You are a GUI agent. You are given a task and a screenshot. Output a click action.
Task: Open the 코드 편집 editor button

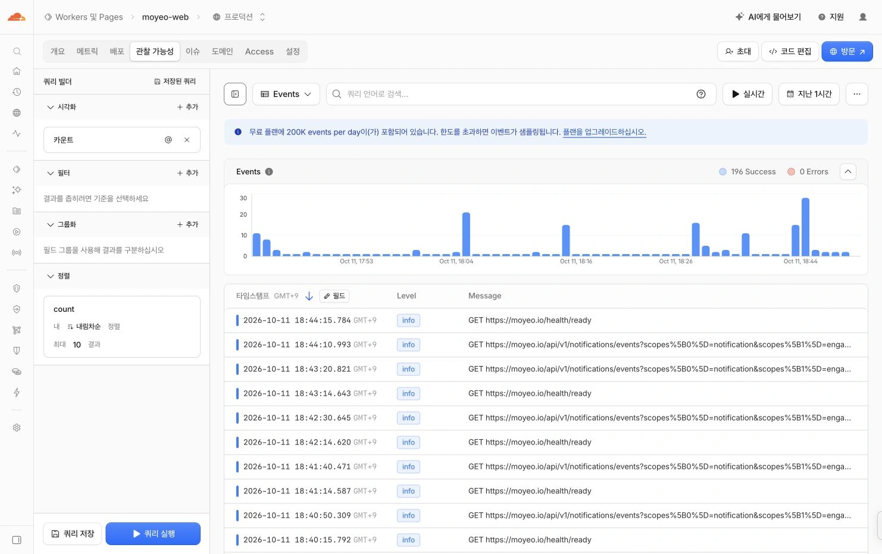coord(790,51)
